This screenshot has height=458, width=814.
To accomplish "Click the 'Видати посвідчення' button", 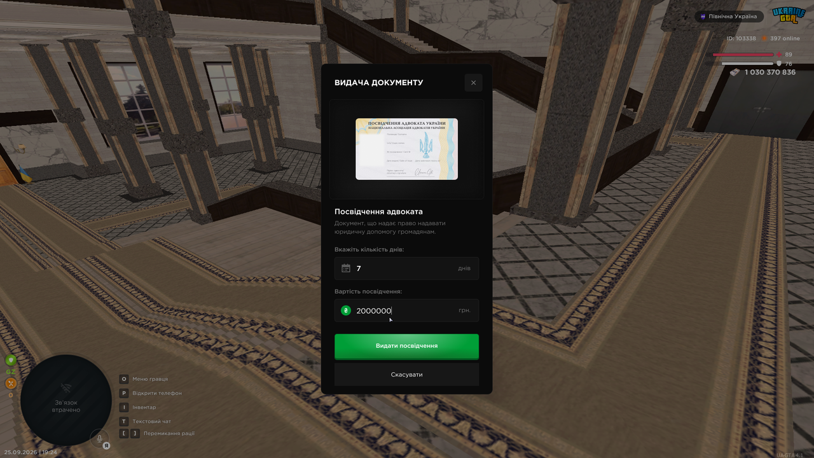I will (x=406, y=346).
